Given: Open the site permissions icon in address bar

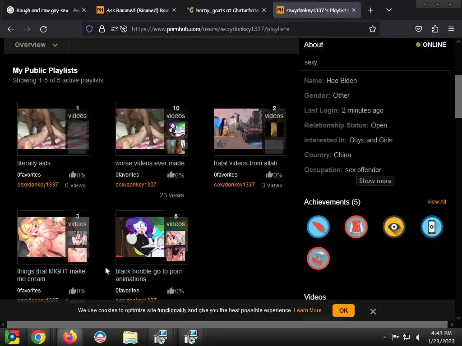Looking at the screenshot, I should [x=114, y=29].
